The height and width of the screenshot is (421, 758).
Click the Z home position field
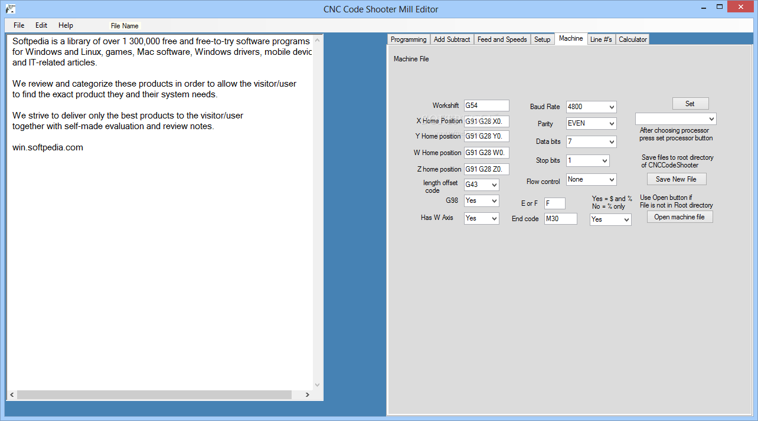(x=486, y=169)
